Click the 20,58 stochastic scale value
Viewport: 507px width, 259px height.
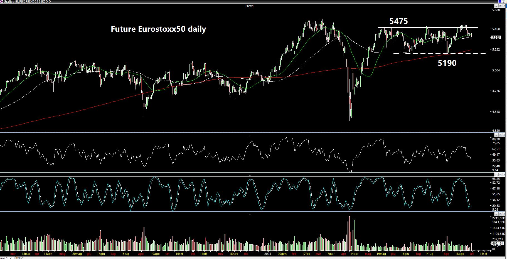[496, 206]
